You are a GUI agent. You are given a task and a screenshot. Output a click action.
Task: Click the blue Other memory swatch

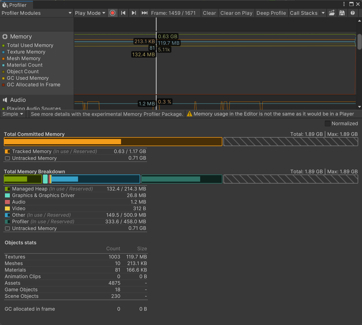click(x=7, y=215)
